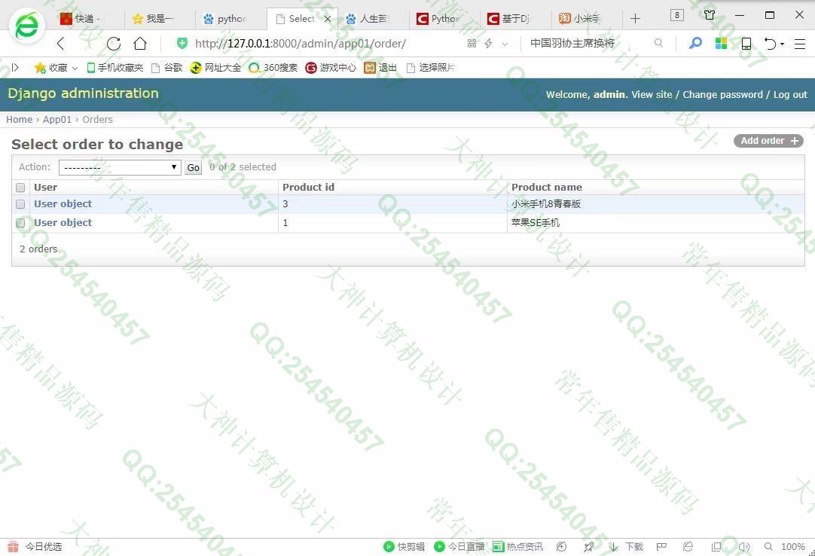Expand the 收藏 favorites dropdown arrow
Viewport: 815px width, 556px height.
(75, 68)
